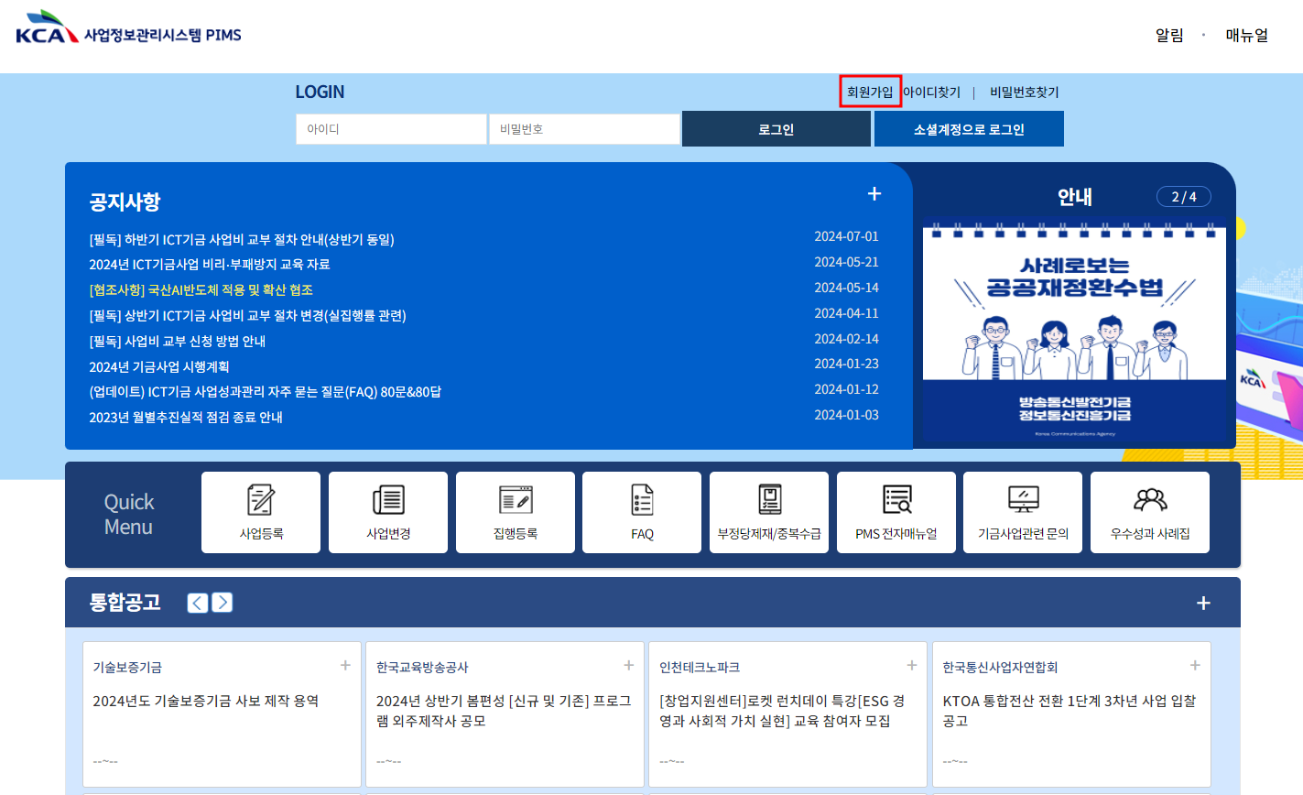This screenshot has height=795, width=1303.
Task: Click the date 2024-05-14
Action: coord(846,288)
